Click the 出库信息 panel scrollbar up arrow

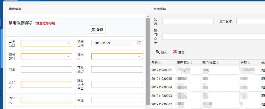148,16
